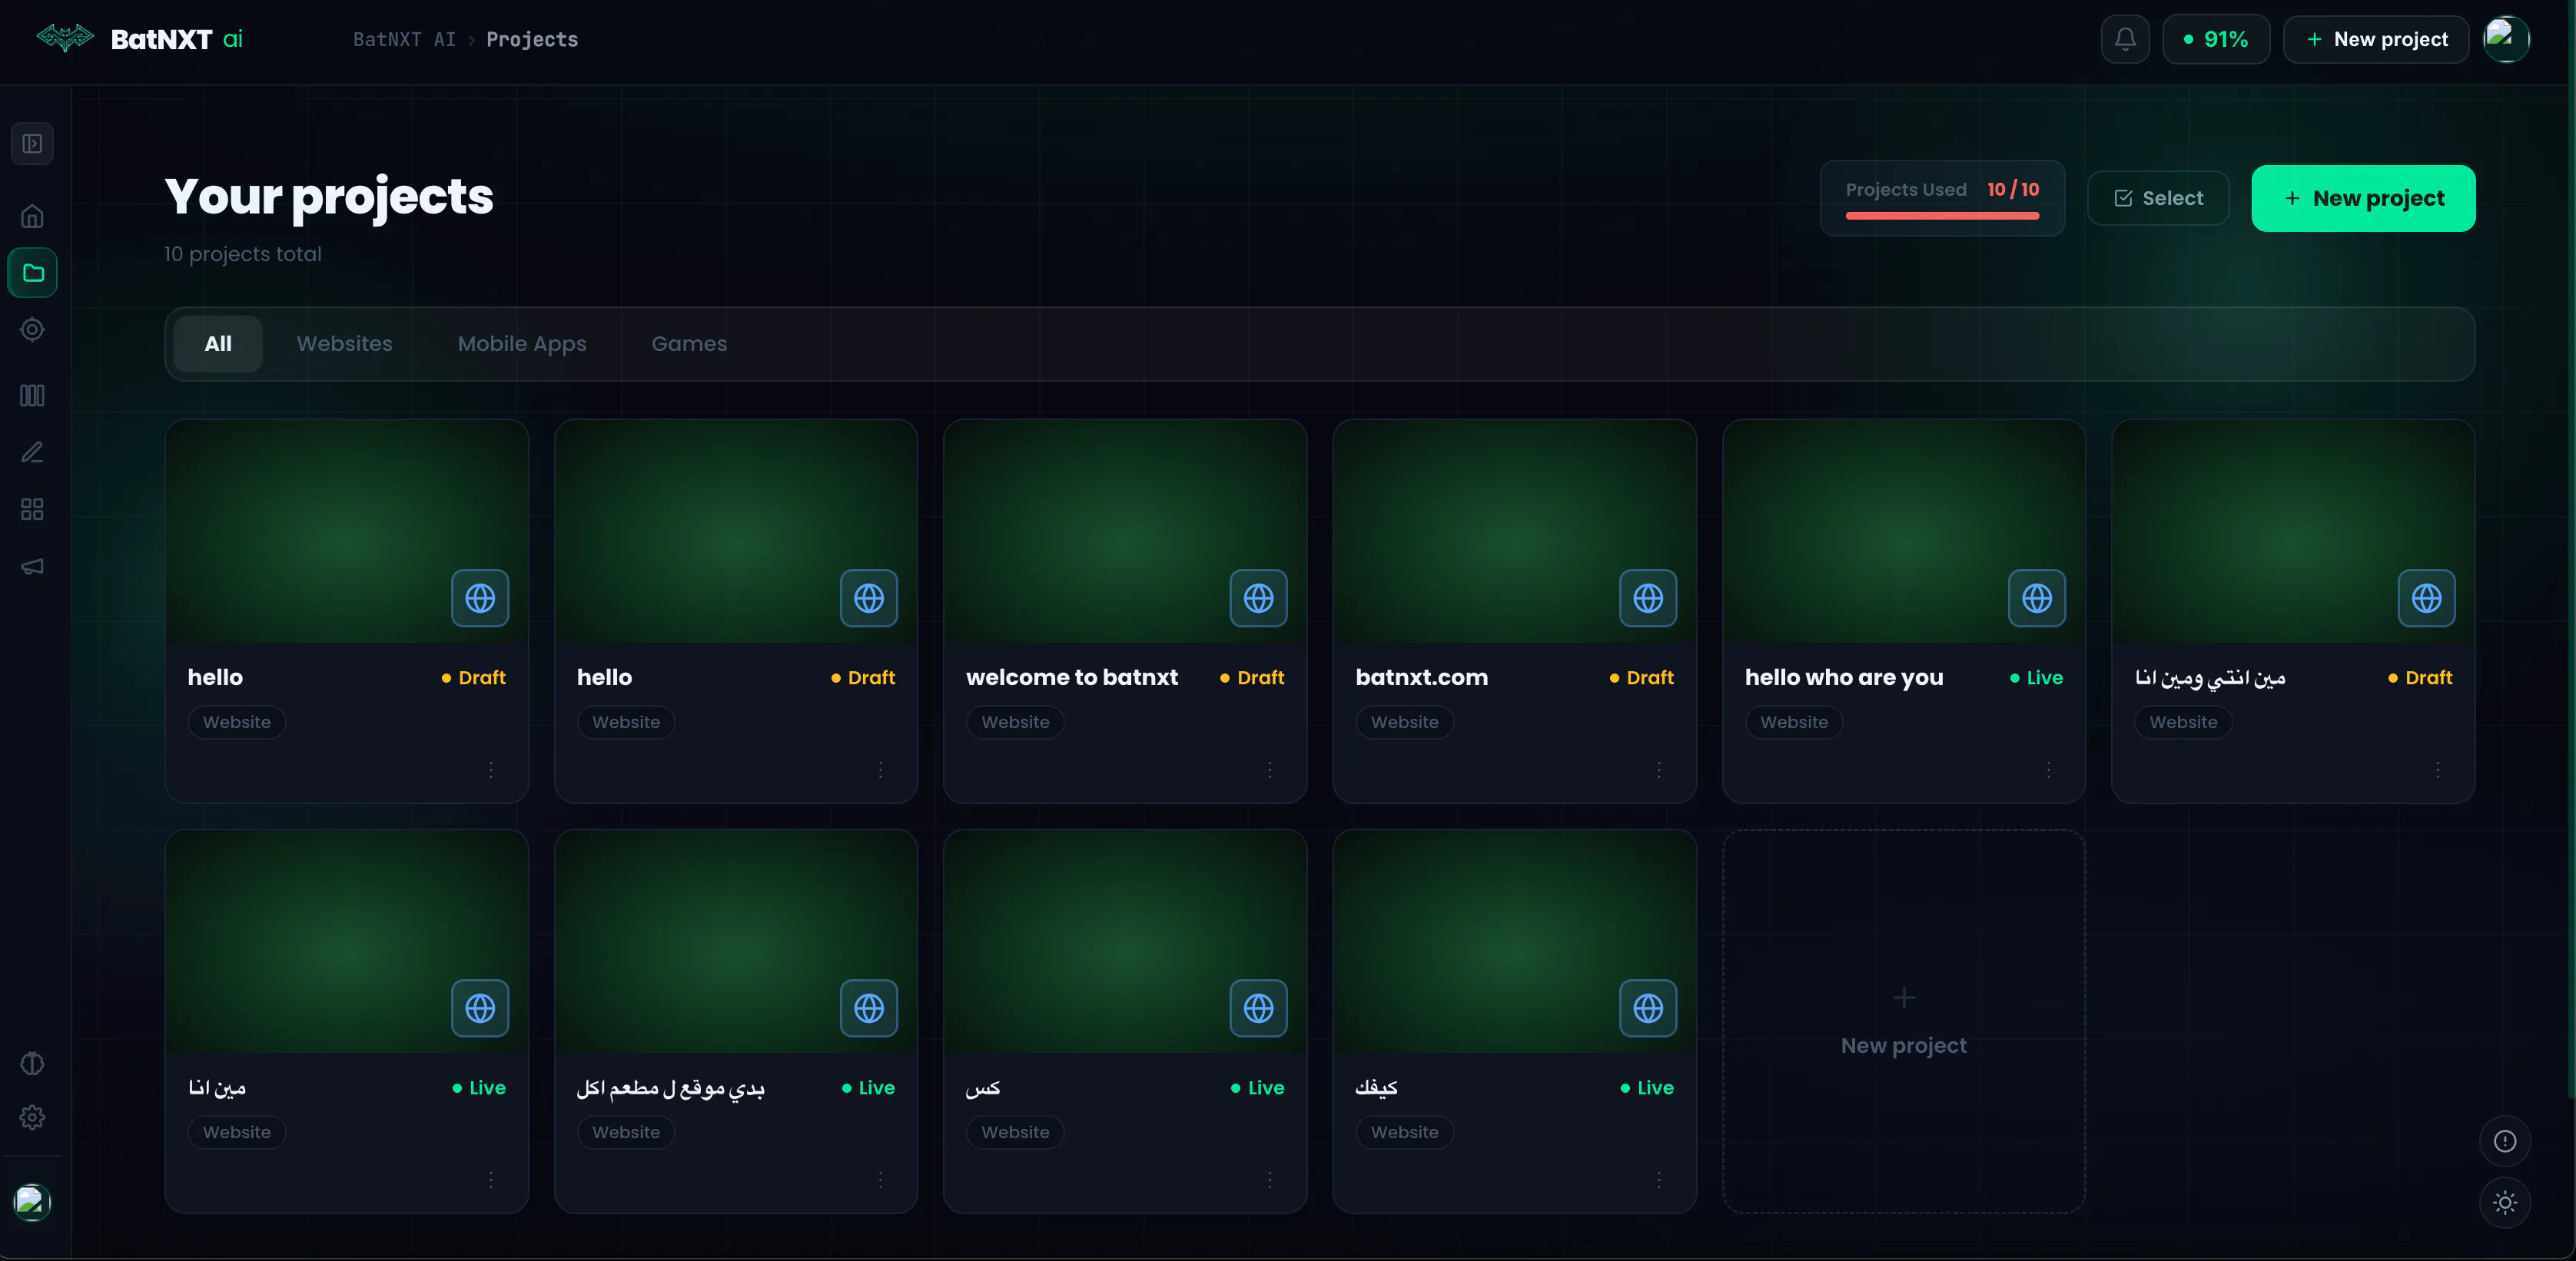Click New project in the top bar
Screen dimensions: 2576x1261
click(2376, 39)
